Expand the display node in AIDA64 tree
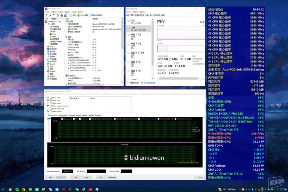Viewport: 288px width, 192px height. pyautogui.click(x=46, y=54)
